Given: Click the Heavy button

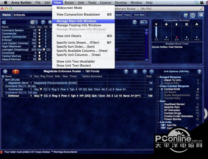Looking at the screenshot, I should [127, 15].
